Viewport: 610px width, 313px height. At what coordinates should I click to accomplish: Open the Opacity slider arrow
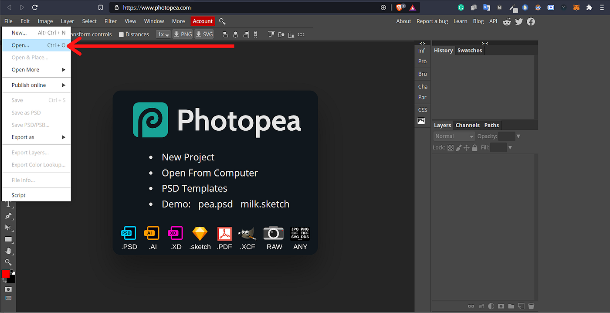[x=518, y=136]
